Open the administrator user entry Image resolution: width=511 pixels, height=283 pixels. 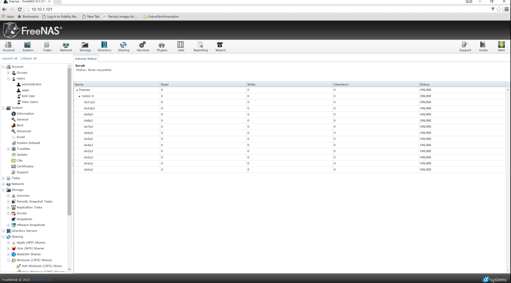29,84
